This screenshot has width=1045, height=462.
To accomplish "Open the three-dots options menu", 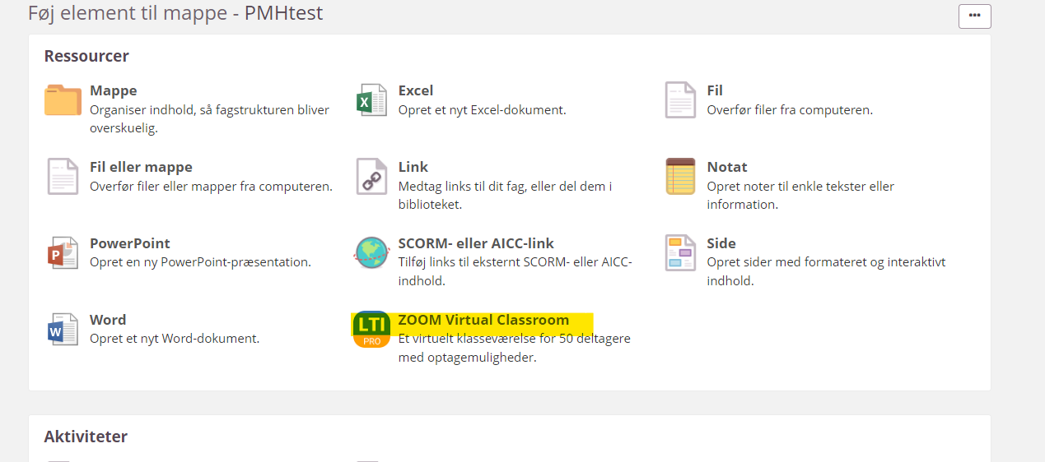I will (974, 16).
